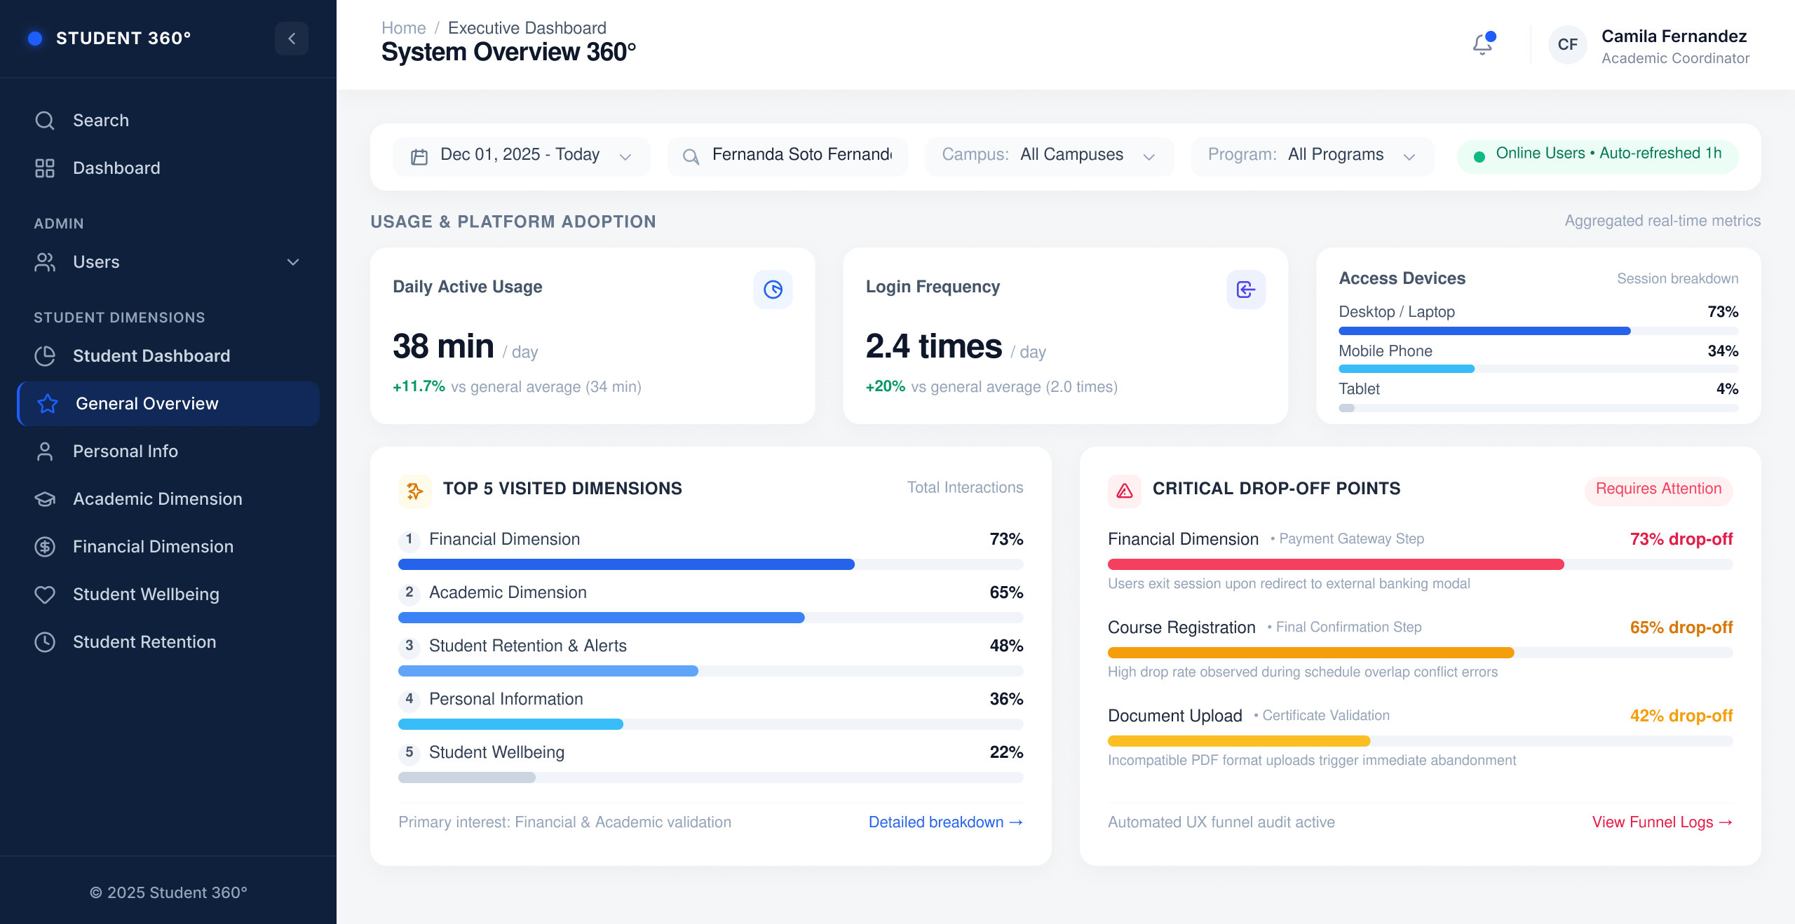Image resolution: width=1795 pixels, height=924 pixels.
Task: Go to Student Retention label in sidebar
Action: coord(144,642)
